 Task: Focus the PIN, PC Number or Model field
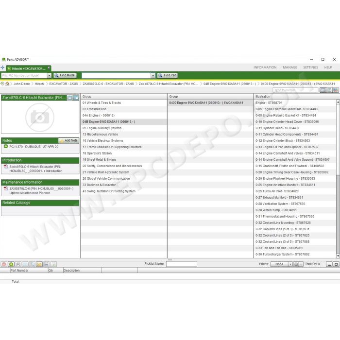pyautogui.click(x=24, y=75)
